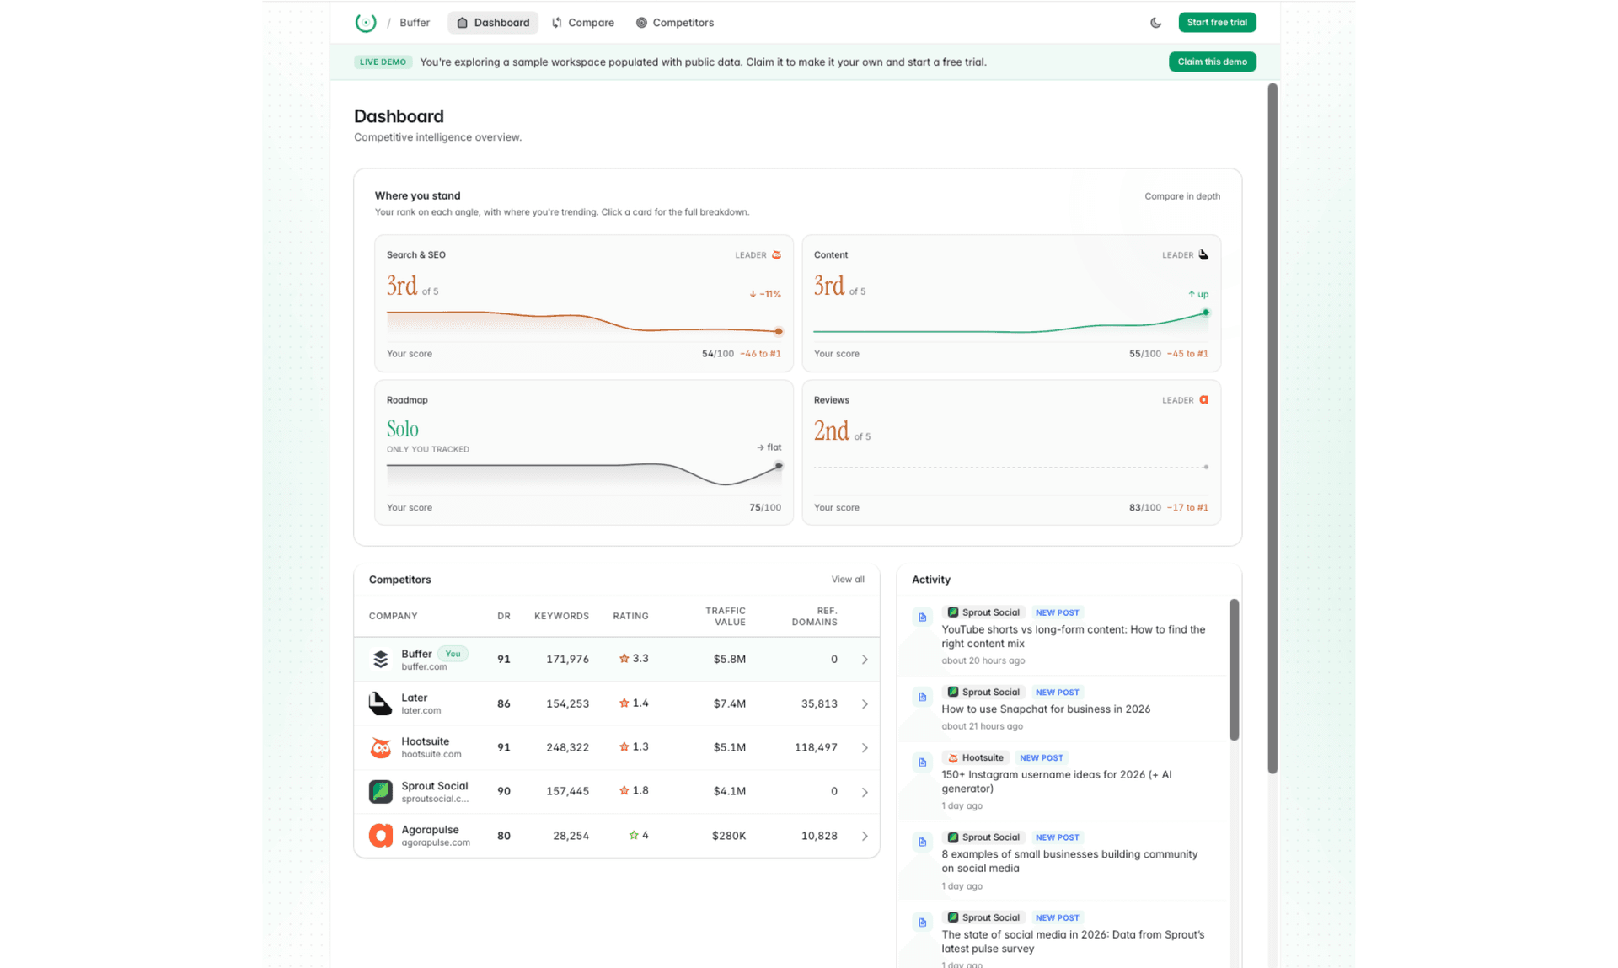1618x968 pixels.
Task: Click the document icon beside Instagram username ideas post
Action: tap(922, 762)
